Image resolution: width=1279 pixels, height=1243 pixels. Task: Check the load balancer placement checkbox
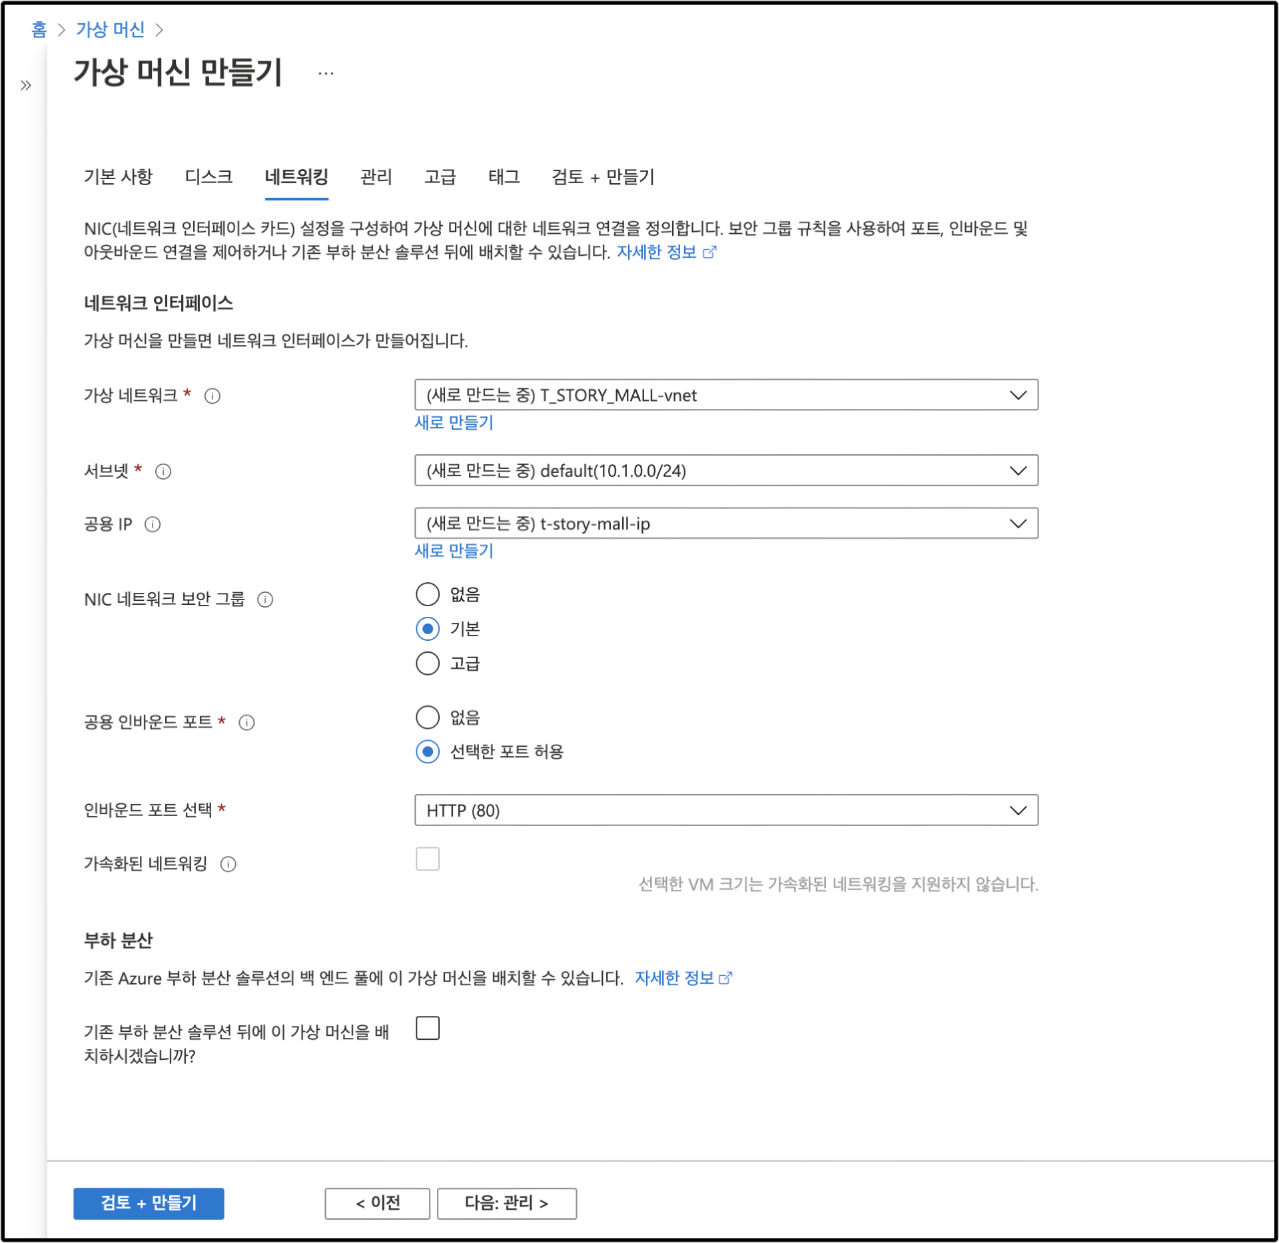pyautogui.click(x=428, y=1029)
